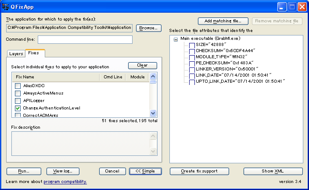Image resolution: width=309 pixels, height=190 pixels.
Task: Click the fix list scrollbar thumb
Action: (153, 81)
